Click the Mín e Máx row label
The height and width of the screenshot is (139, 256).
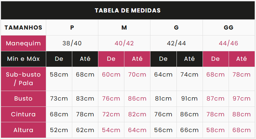23,59
